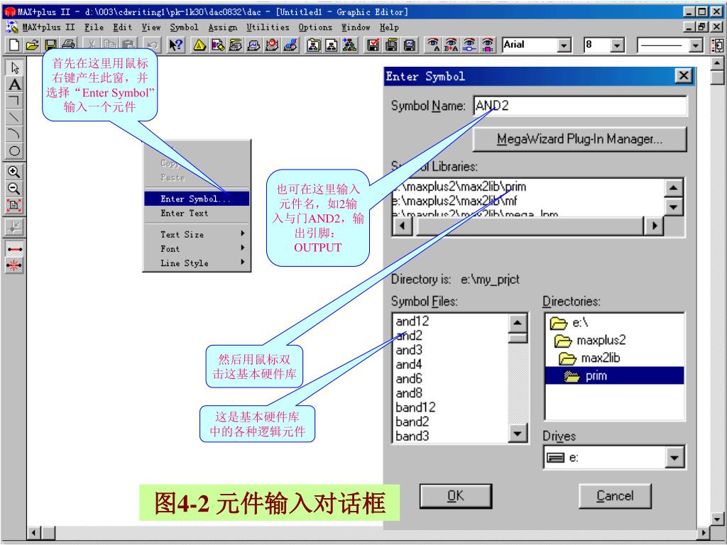Click Symbol Libraries horizontal scroll right arrow
The height and width of the screenshot is (545, 727).
coord(654,226)
